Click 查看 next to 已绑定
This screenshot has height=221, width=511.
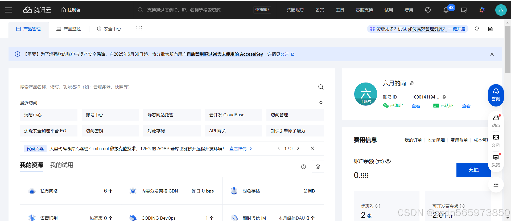(416, 106)
